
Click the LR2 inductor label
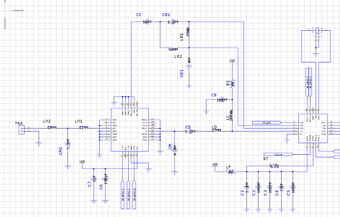tap(178, 56)
